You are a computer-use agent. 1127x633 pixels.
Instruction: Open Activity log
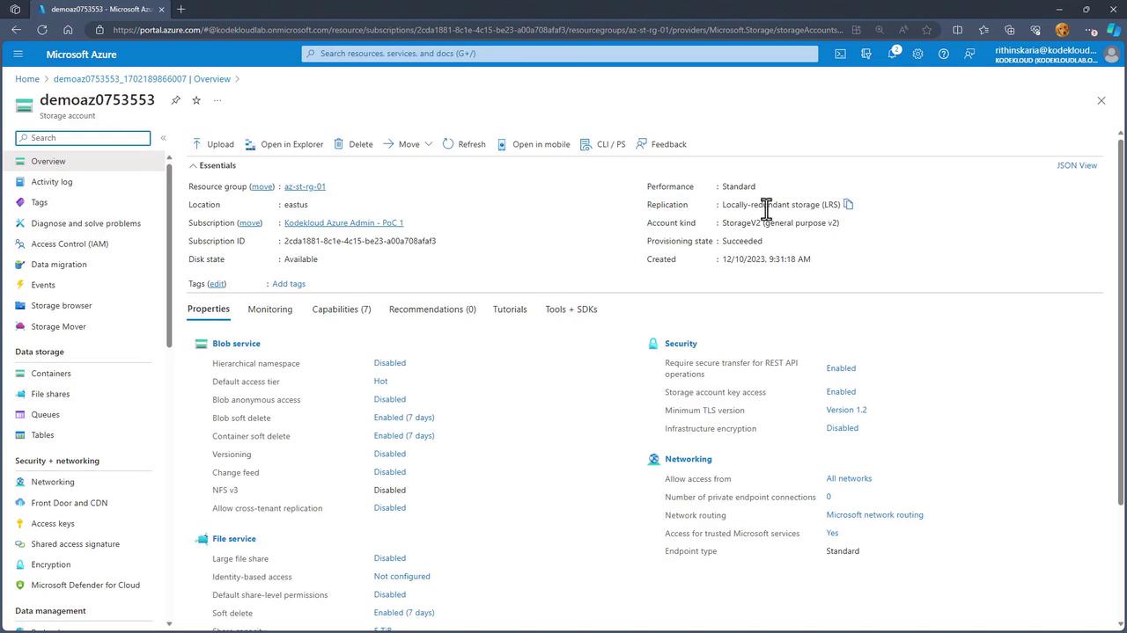click(x=52, y=182)
